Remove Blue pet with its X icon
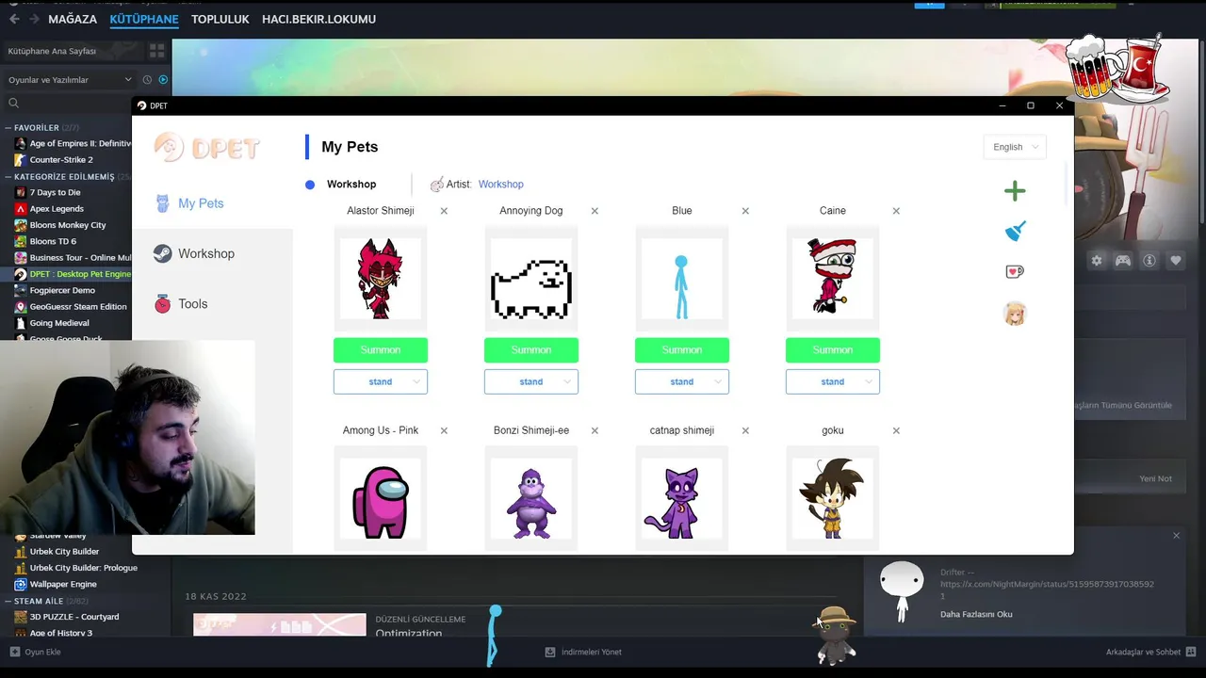 (745, 211)
